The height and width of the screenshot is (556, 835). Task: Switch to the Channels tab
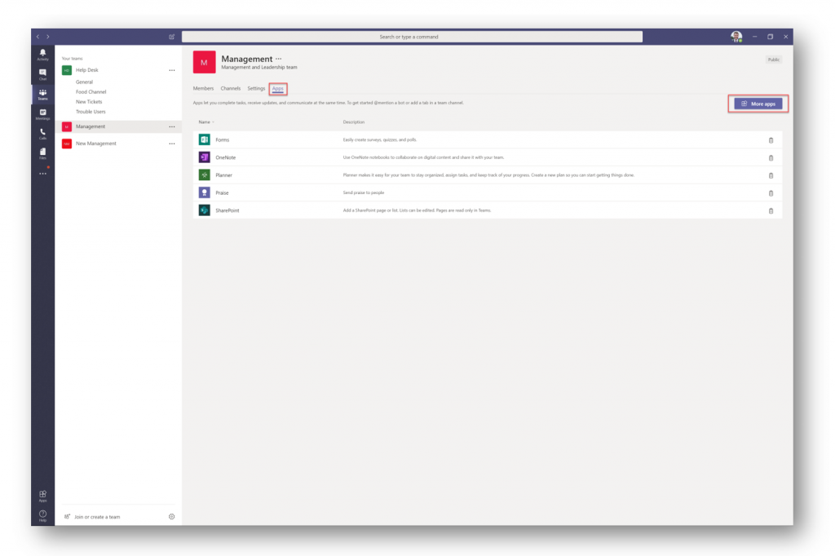[x=231, y=88]
